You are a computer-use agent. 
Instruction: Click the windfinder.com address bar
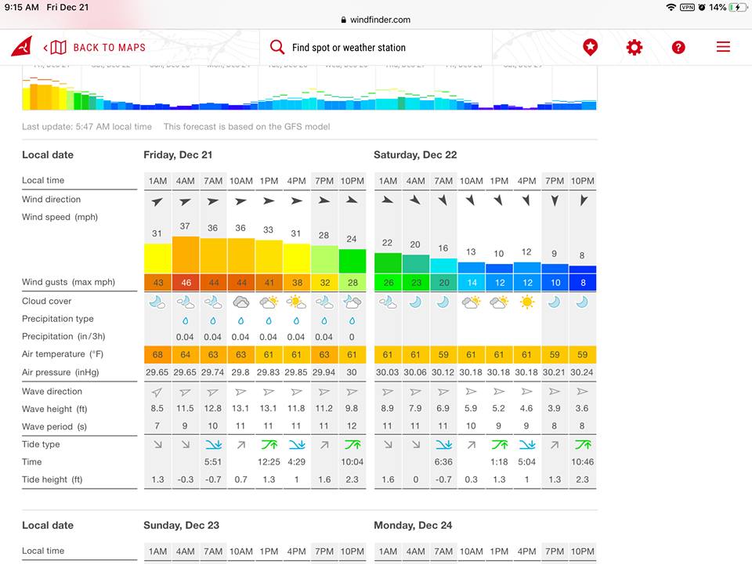376,20
